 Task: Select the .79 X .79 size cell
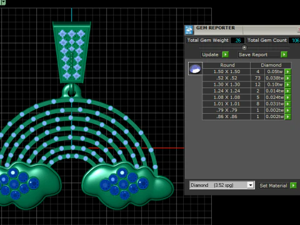tap(227, 110)
